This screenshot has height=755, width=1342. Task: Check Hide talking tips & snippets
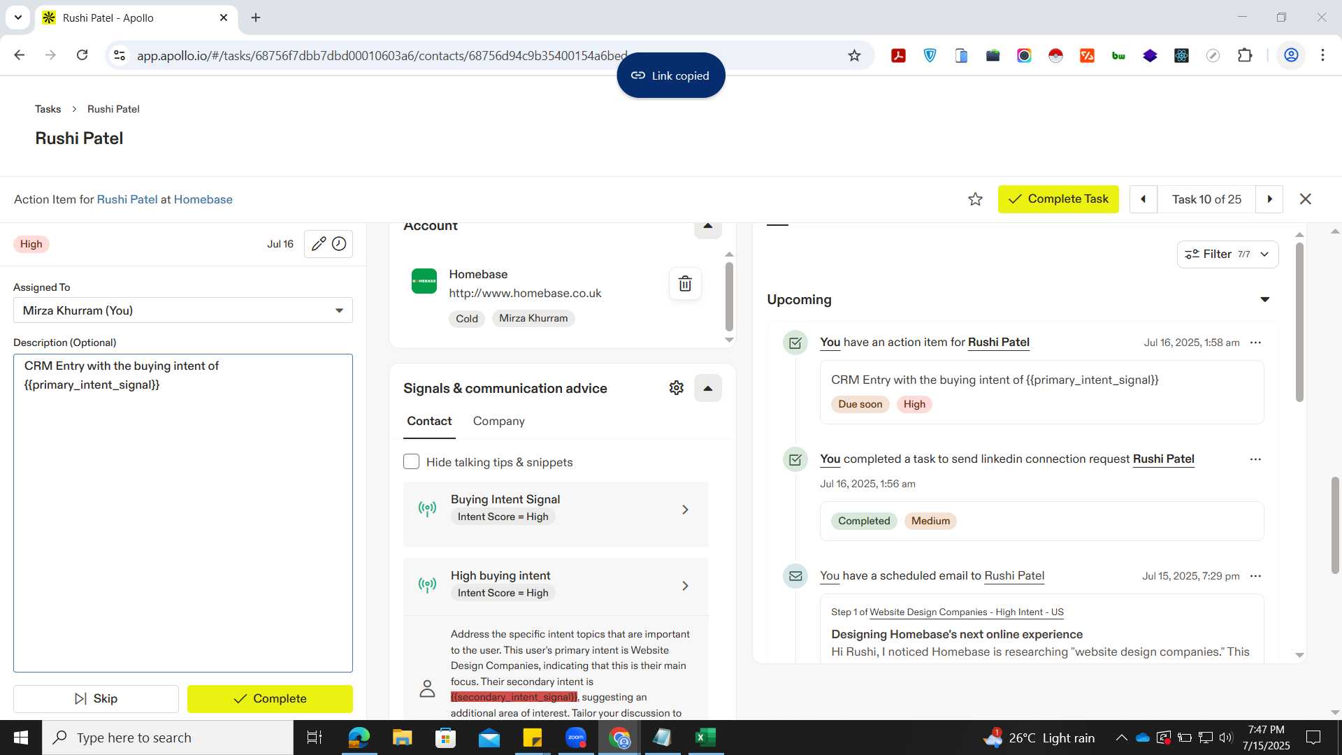[411, 462]
